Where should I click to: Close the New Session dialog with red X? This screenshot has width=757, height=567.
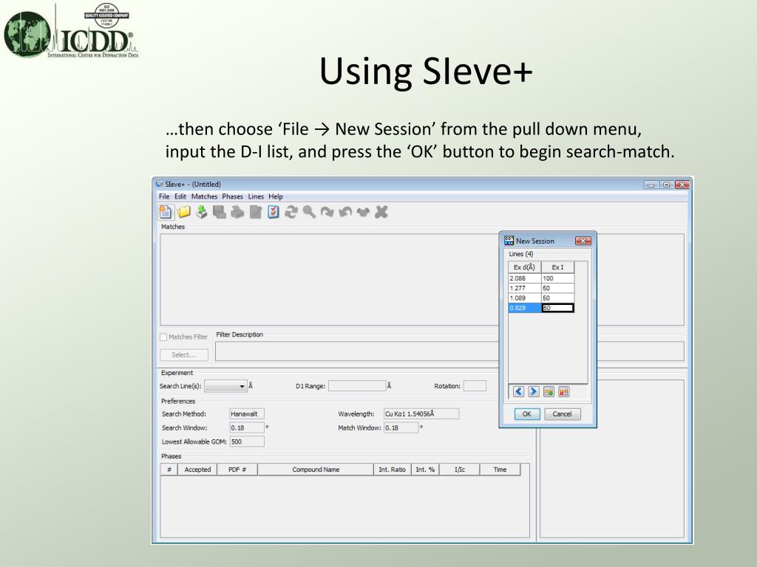[x=583, y=241]
